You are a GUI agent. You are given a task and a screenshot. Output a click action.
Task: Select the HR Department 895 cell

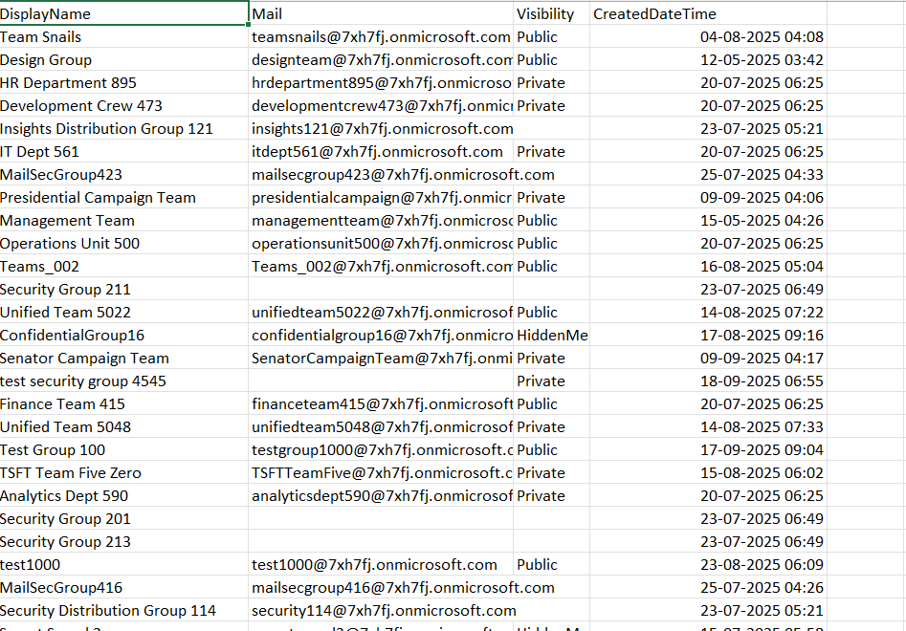pyautogui.click(x=123, y=83)
